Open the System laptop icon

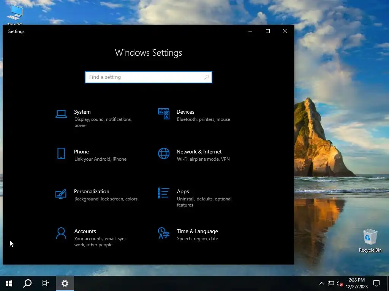[61, 114]
